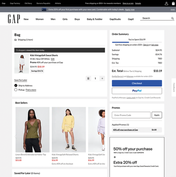Open the Feedback side tab

(x=174, y=87)
